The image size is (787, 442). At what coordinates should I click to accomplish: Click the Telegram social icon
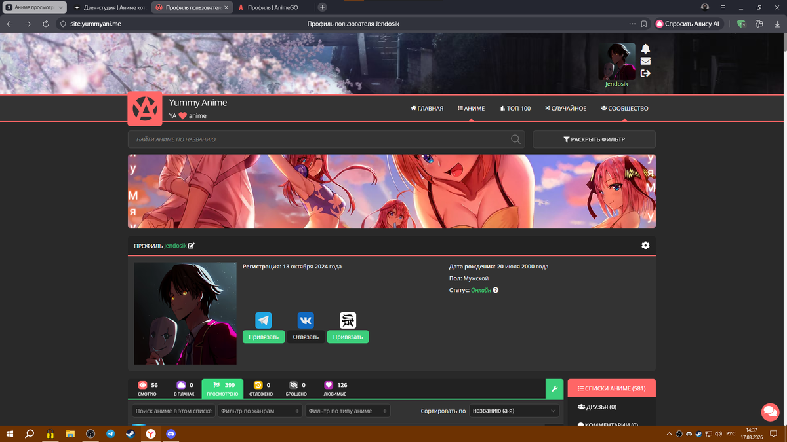coord(264,320)
